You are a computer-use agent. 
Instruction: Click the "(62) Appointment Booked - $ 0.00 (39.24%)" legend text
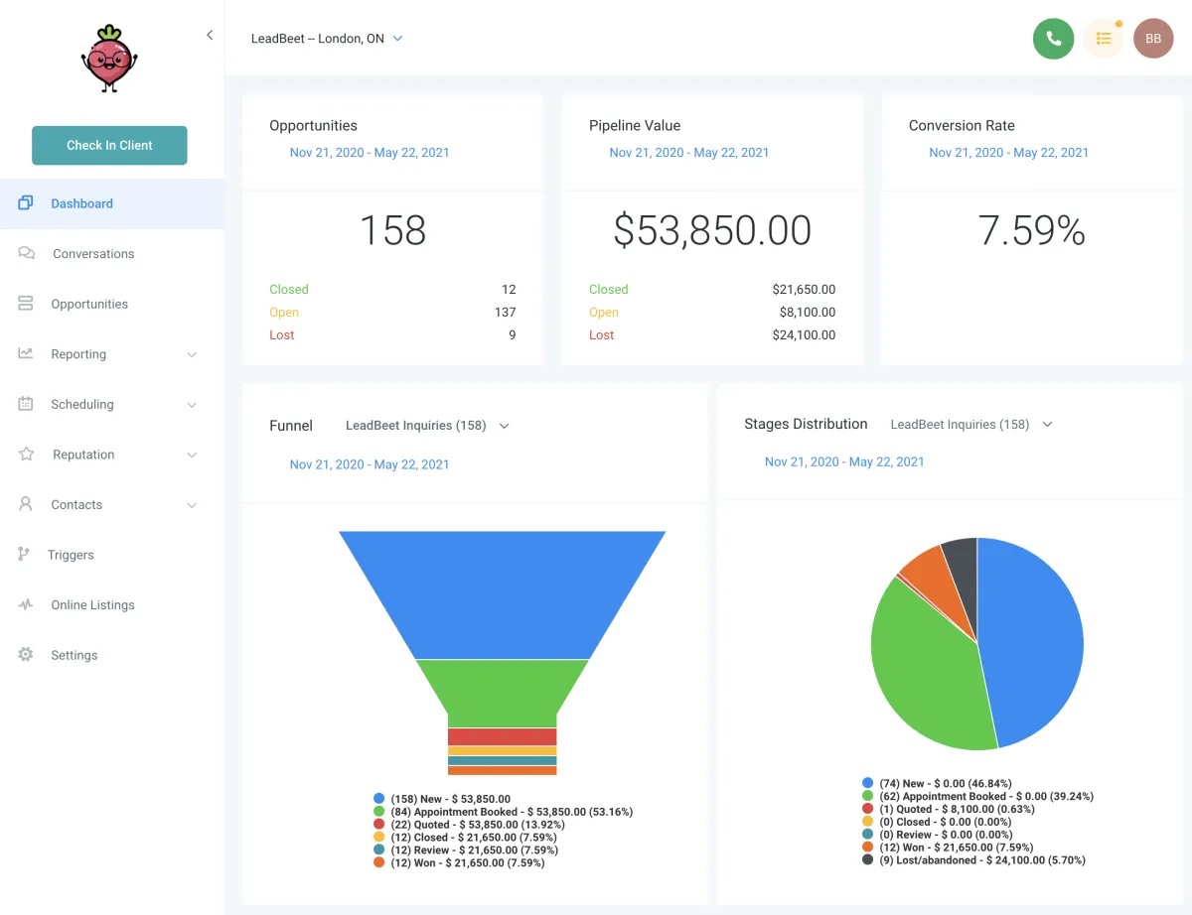click(x=986, y=796)
